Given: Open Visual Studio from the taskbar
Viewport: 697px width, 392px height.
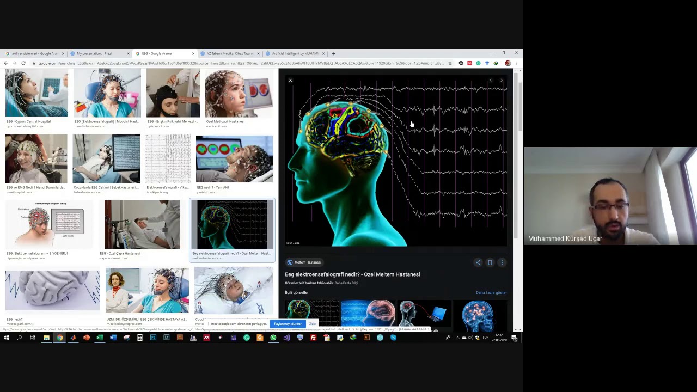Looking at the screenshot, I should pyautogui.click(x=286, y=338).
